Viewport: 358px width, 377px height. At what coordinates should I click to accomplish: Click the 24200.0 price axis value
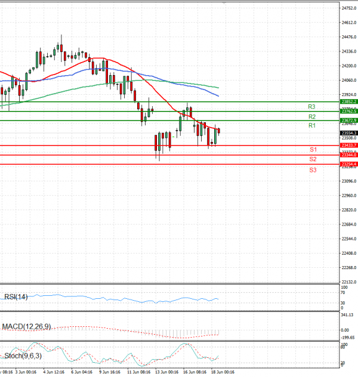[x=349, y=66]
